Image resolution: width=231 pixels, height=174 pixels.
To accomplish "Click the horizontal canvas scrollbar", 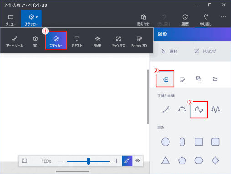I will [x=72, y=171].
